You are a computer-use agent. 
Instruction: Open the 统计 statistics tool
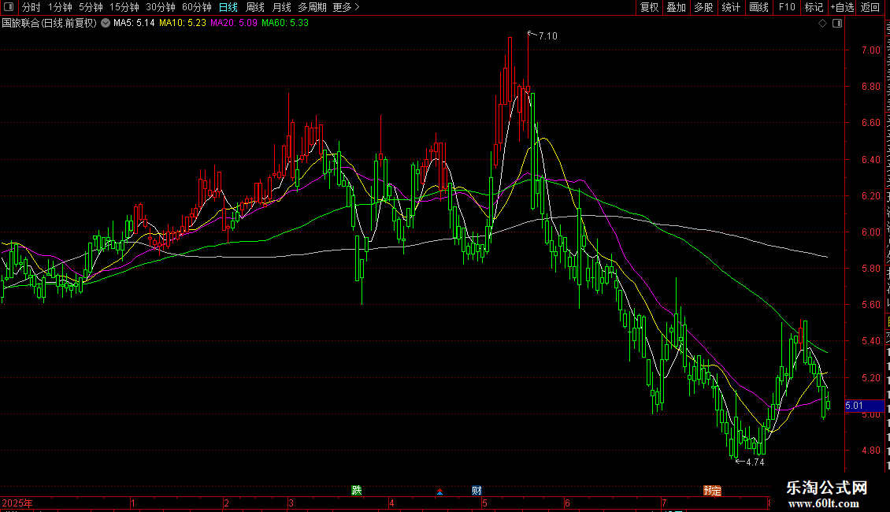pos(731,7)
